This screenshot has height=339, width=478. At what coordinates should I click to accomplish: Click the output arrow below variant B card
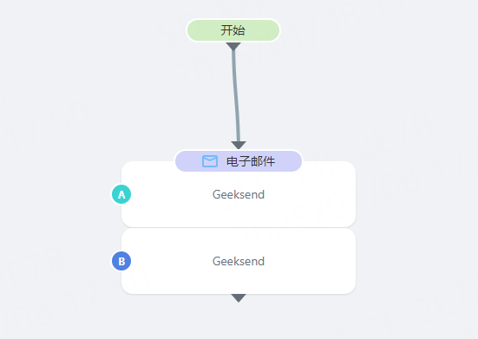239,298
